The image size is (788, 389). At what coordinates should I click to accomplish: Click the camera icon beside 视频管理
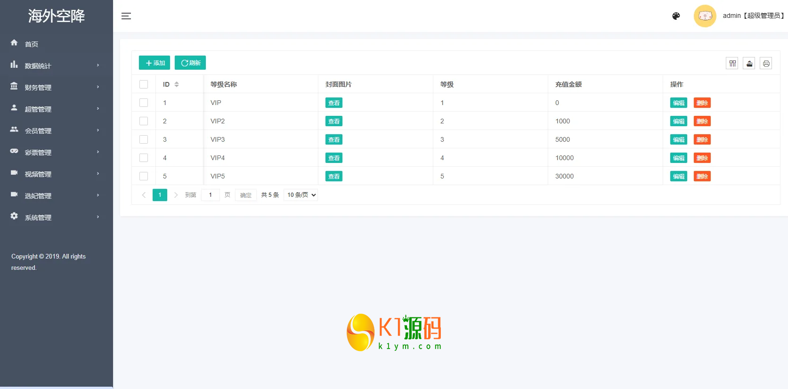click(x=14, y=172)
